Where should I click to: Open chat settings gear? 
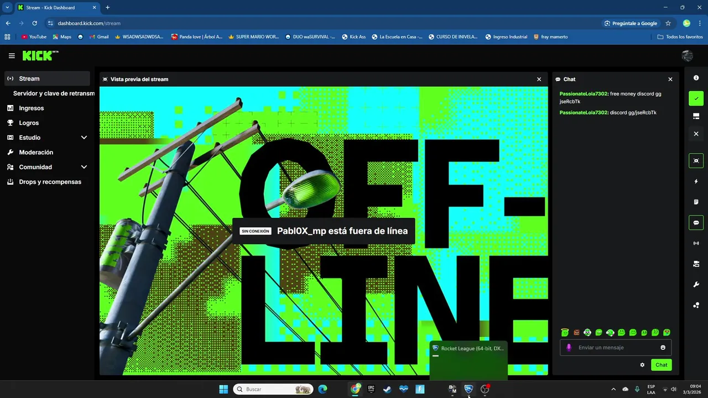coord(642,365)
